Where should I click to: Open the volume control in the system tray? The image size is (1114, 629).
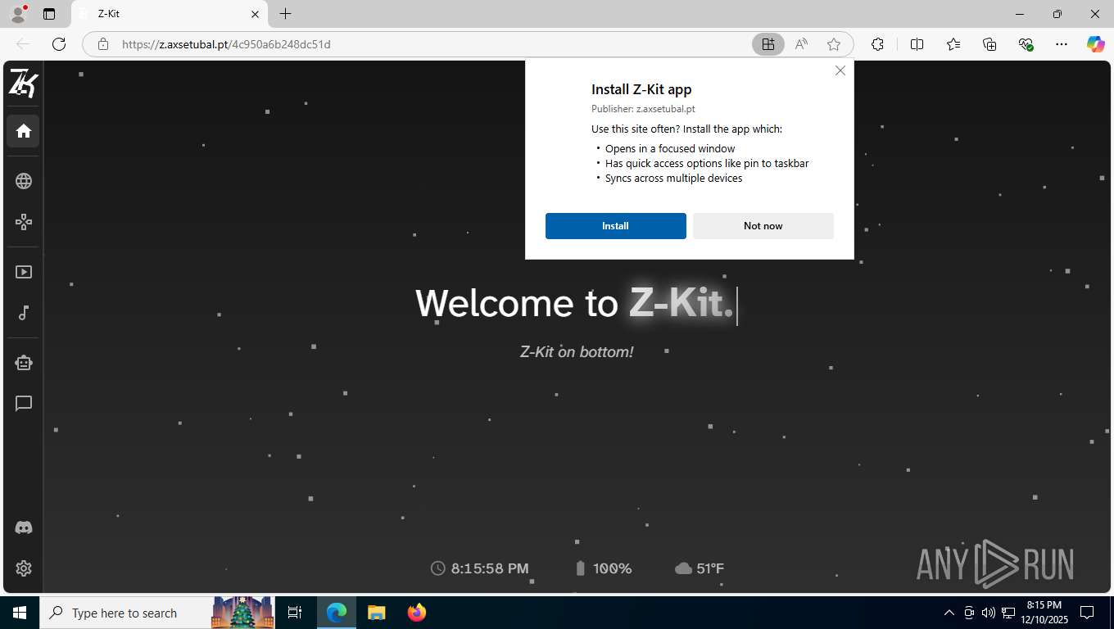988,613
